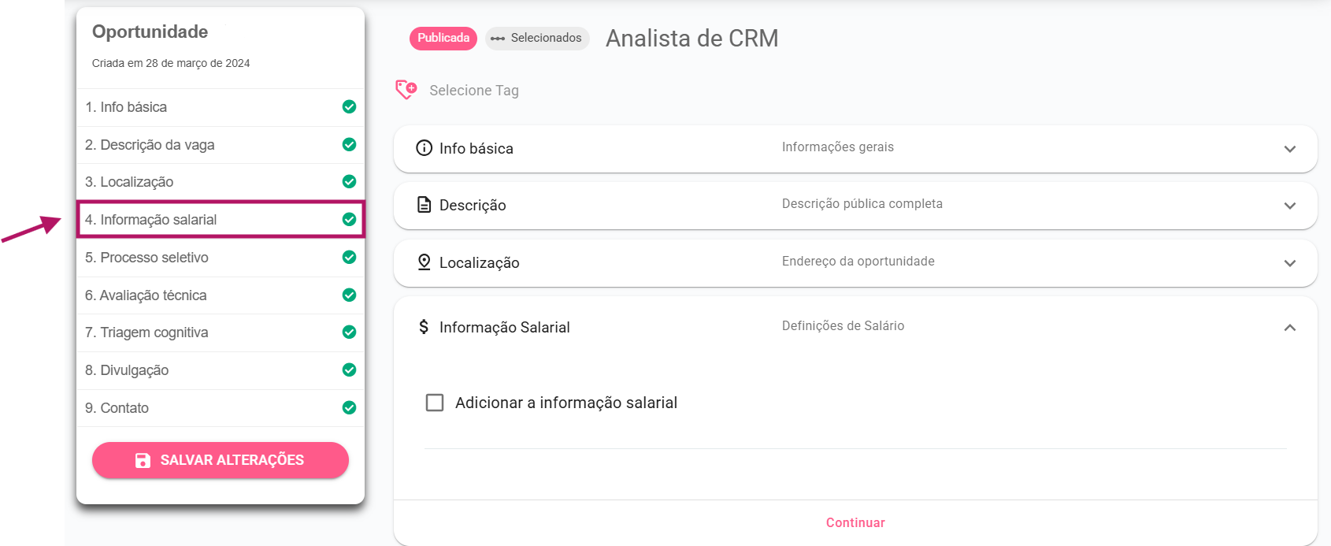Click green check icon on Divulgação step
Viewport: 1331px width, 546px height.
tap(349, 370)
